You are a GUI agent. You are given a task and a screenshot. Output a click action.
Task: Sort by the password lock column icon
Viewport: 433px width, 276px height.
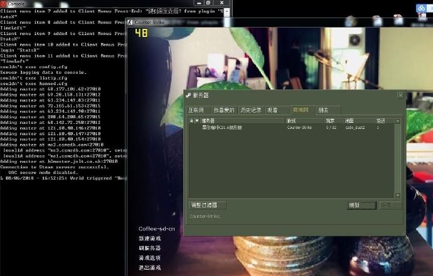click(x=191, y=121)
